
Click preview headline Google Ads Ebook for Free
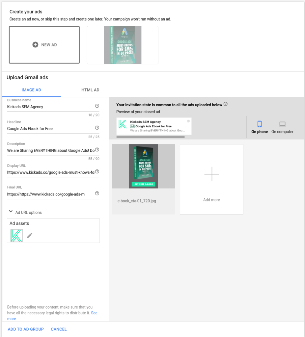point(153,126)
